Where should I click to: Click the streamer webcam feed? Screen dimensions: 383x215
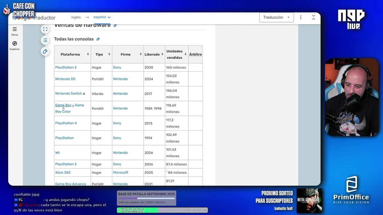[352, 98]
